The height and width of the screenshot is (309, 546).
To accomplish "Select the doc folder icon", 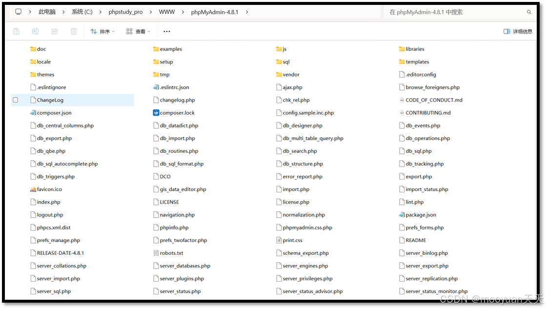I will [x=33, y=49].
